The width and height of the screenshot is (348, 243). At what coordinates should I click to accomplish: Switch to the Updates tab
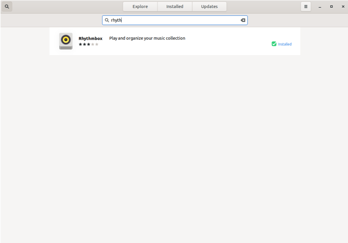pos(209,7)
